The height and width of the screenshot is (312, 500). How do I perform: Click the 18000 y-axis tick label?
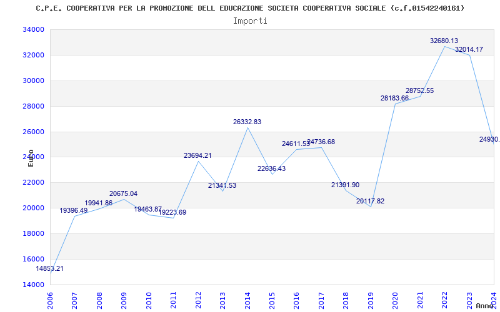pyautogui.click(x=33, y=233)
